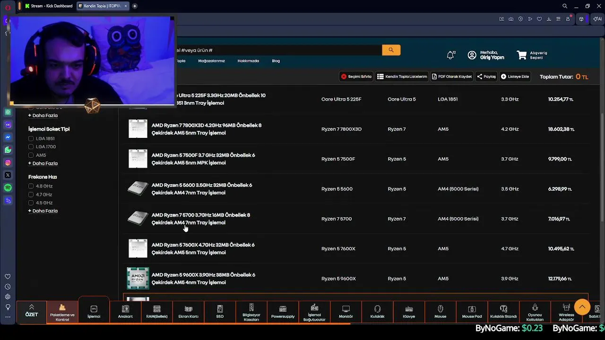The height and width of the screenshot is (340, 605).
Task: Open the browser AI assistant button
Action: pyautogui.click(x=597, y=19)
